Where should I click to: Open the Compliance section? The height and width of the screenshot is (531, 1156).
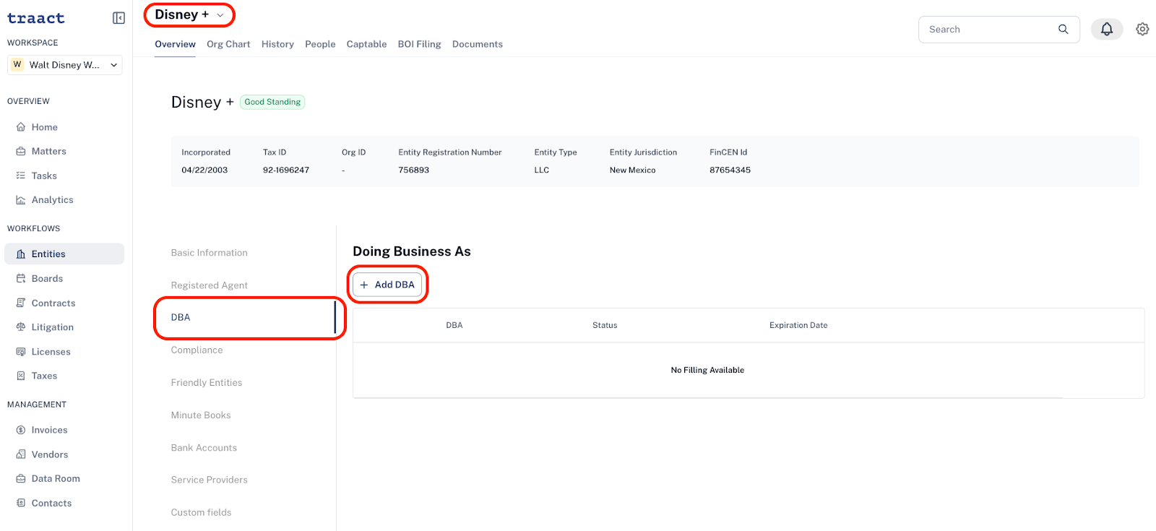[x=197, y=350]
